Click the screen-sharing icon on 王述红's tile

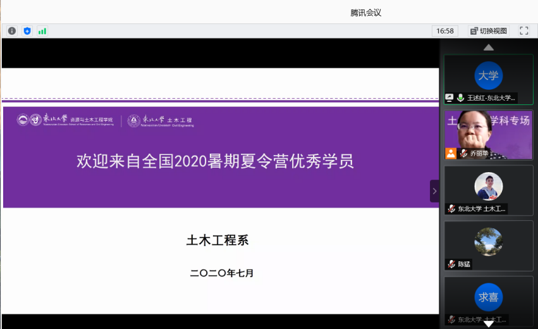[x=449, y=98]
